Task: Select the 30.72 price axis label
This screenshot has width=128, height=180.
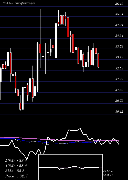Action: [x=119, y=101]
